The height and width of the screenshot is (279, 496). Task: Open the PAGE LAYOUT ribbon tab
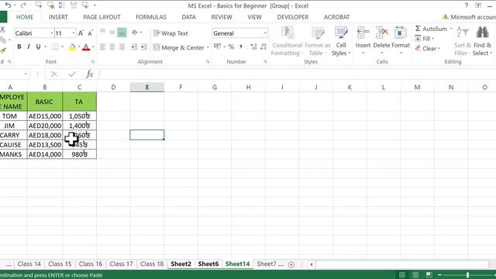pyautogui.click(x=102, y=17)
